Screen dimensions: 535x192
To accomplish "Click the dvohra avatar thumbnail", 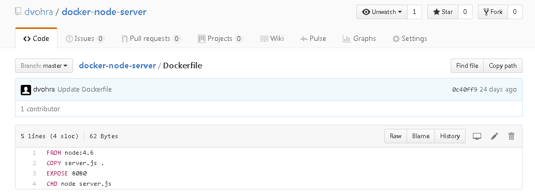I will point(26,90).
